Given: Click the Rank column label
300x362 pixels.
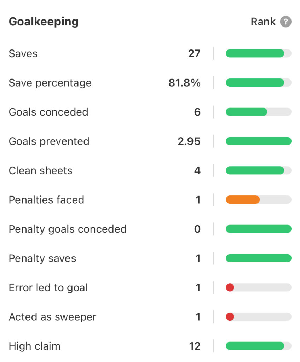Looking at the screenshot, I should tap(263, 22).
